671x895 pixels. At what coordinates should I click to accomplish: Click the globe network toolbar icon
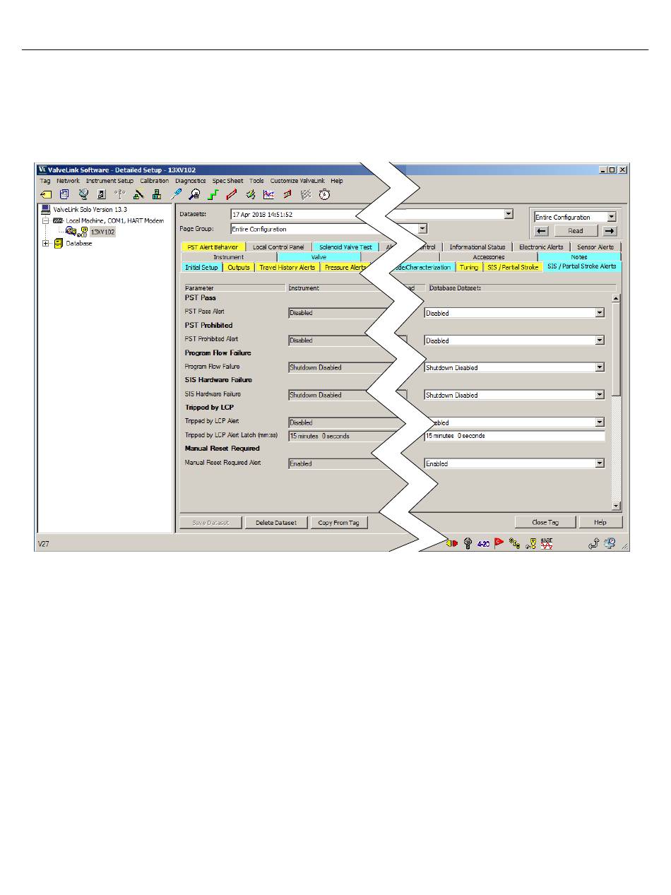click(x=83, y=194)
